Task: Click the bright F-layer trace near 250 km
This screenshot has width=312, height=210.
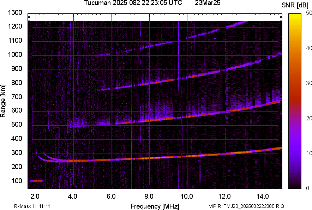Action: 159,157
